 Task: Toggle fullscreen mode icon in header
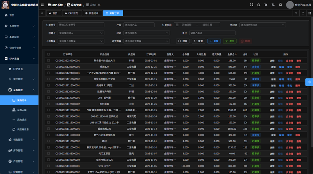(x=252, y=5)
